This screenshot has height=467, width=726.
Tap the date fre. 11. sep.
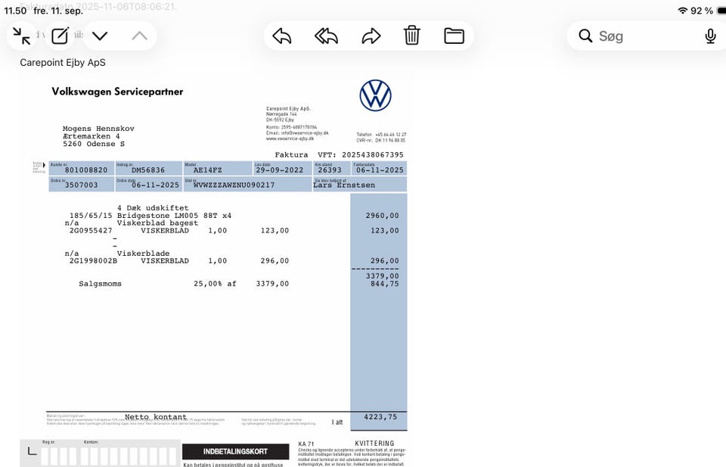[58, 10]
